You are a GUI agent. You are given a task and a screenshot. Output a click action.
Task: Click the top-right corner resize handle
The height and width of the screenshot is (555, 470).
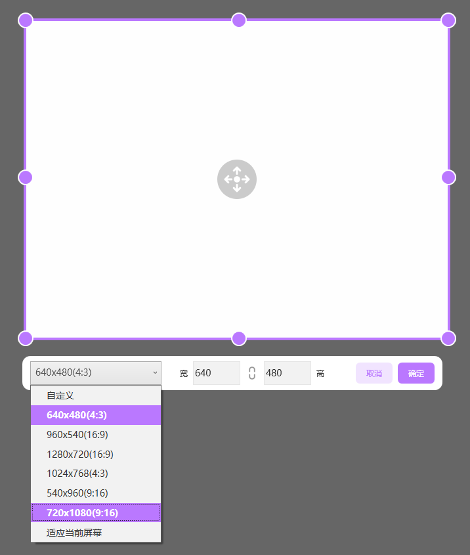point(448,20)
